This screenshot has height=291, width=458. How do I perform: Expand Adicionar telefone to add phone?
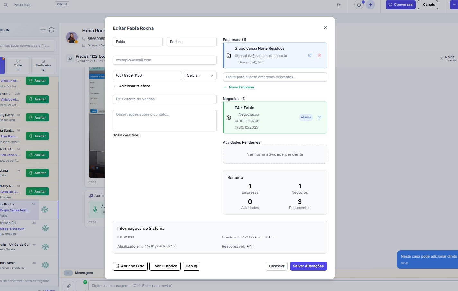132,86
